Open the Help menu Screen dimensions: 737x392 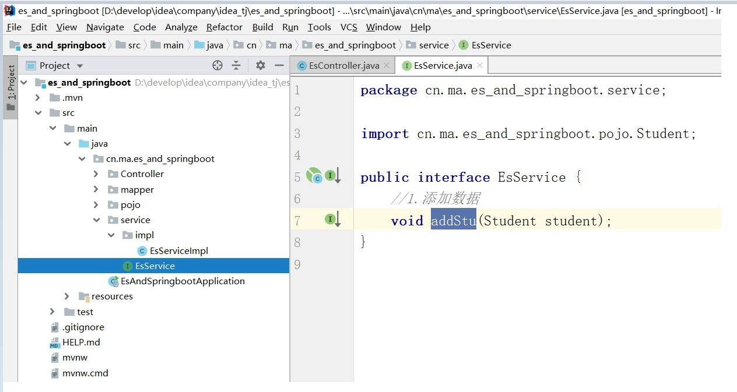pos(420,27)
